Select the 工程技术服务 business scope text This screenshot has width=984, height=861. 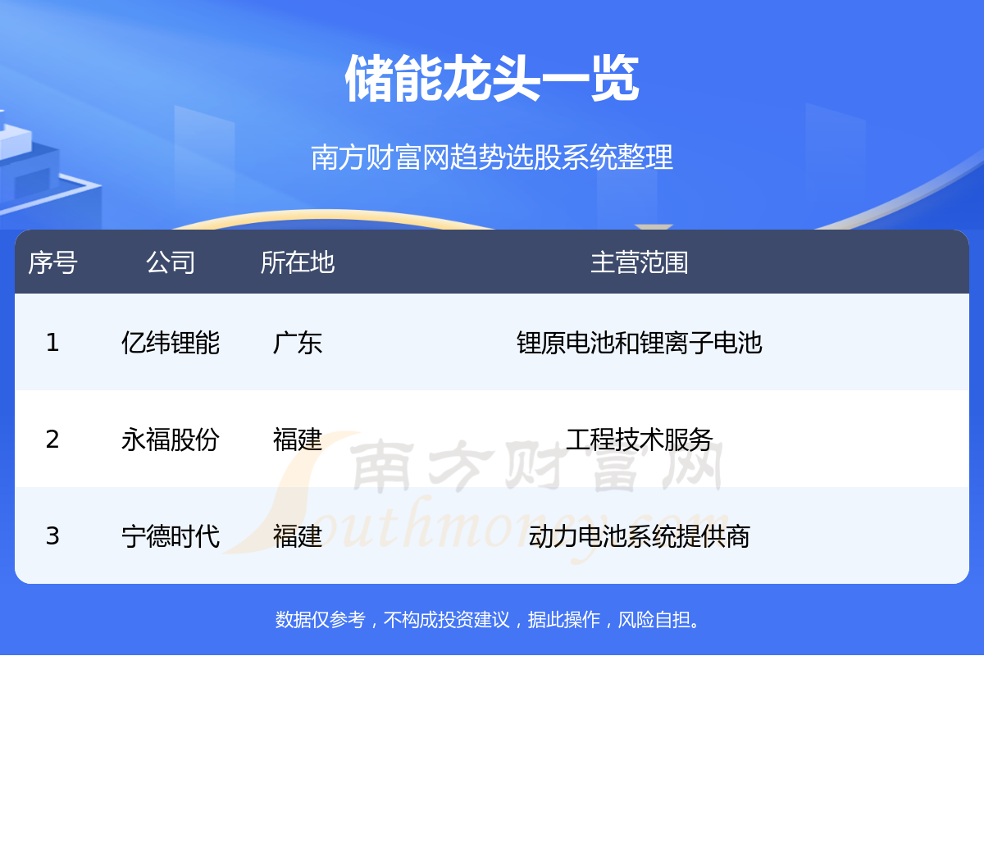point(639,440)
